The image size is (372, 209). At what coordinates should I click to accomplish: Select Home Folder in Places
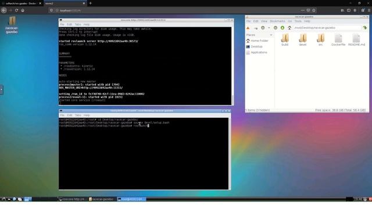click(257, 41)
